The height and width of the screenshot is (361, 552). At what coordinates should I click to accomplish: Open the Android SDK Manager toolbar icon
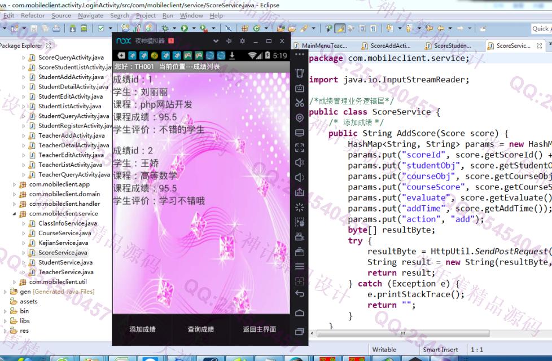(x=72, y=29)
